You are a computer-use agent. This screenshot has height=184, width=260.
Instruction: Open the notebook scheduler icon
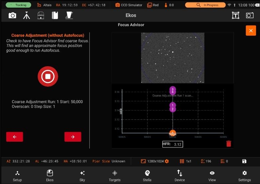pyautogui.click(x=55, y=16)
